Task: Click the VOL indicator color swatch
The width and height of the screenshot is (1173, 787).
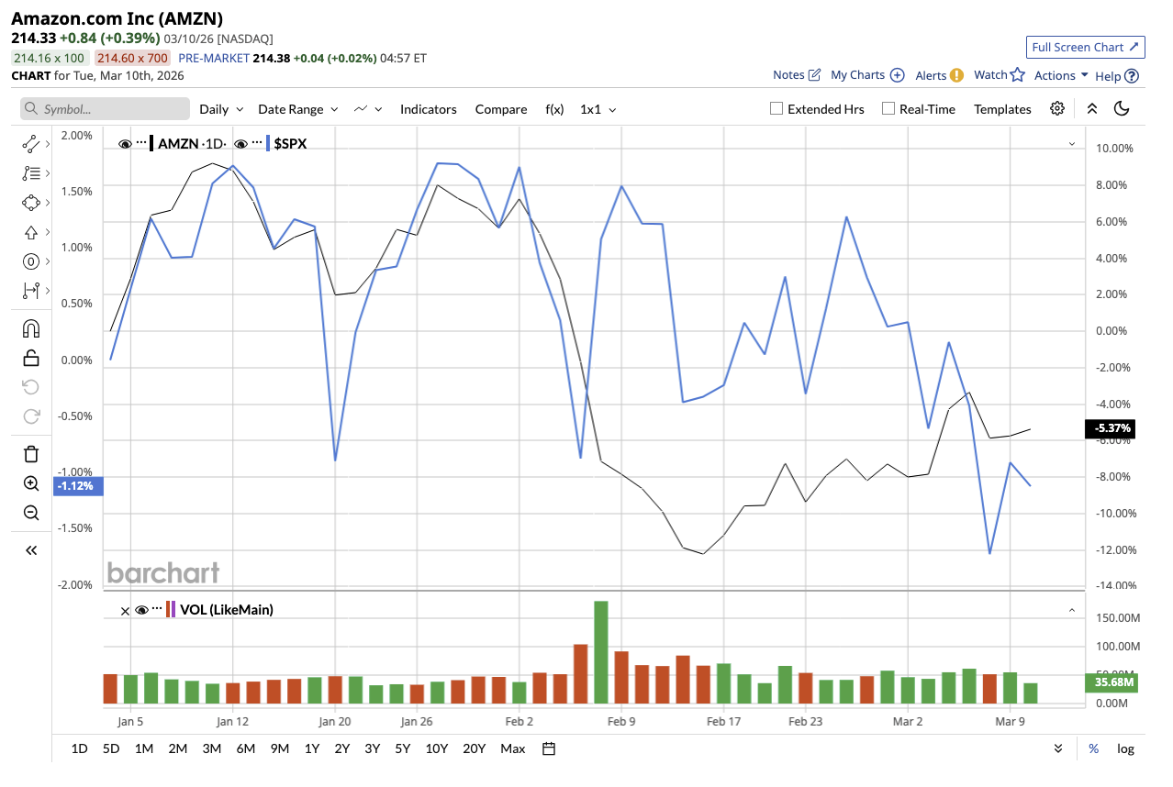Action: click(x=171, y=609)
